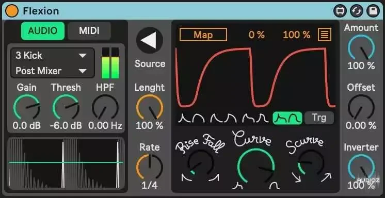
Task: Click the Thresh knob
Action: 66,107
